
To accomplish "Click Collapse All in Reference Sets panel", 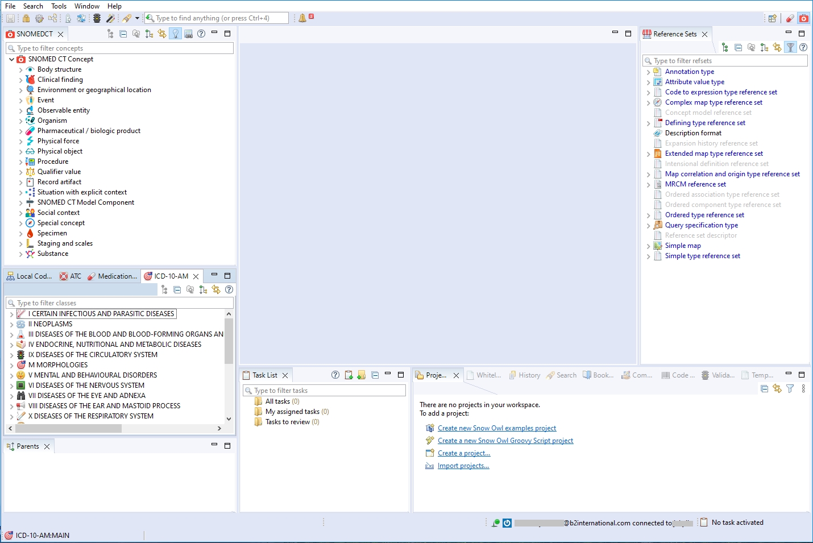I will pos(738,48).
